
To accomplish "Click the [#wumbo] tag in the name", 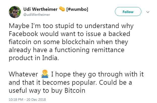I will (x=77, y=9).
